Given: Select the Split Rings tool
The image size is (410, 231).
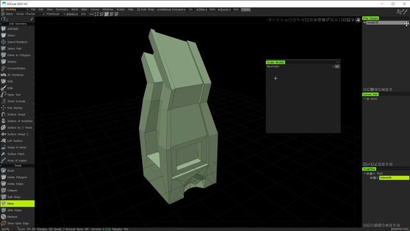Looking at the screenshot, I should (17, 197).
